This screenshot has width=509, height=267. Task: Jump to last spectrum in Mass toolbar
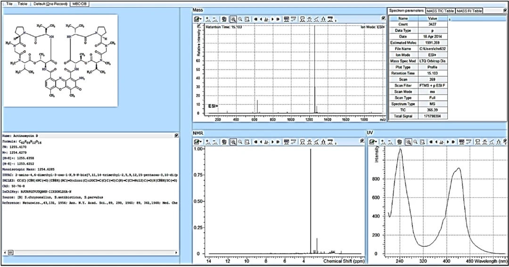[x=278, y=19]
